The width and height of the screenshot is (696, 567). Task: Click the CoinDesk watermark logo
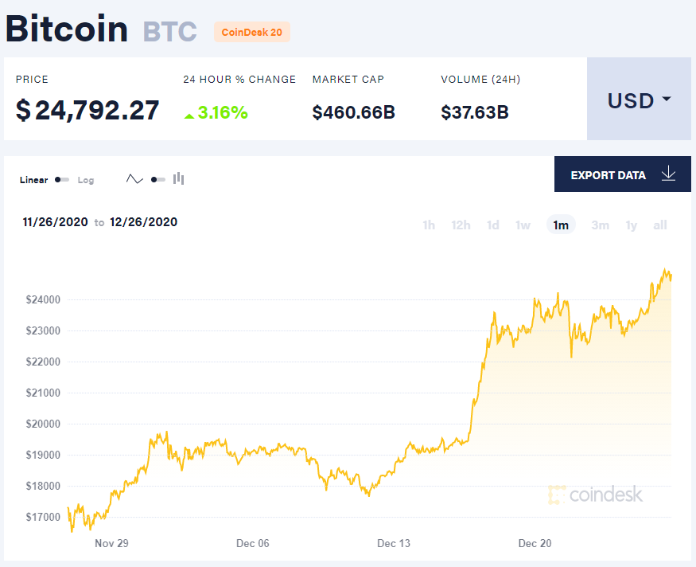point(596,495)
